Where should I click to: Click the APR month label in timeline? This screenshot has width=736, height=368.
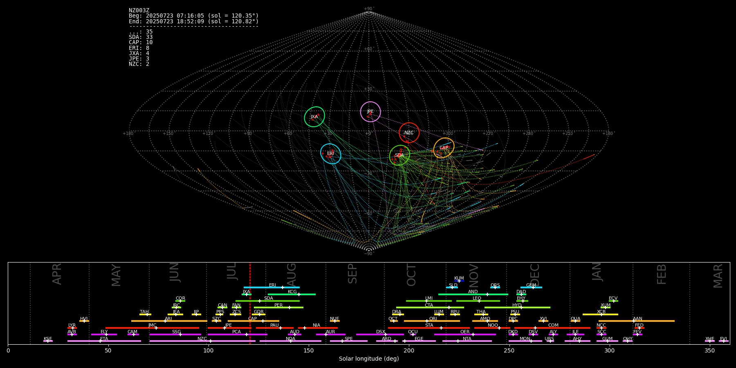click(x=57, y=274)
